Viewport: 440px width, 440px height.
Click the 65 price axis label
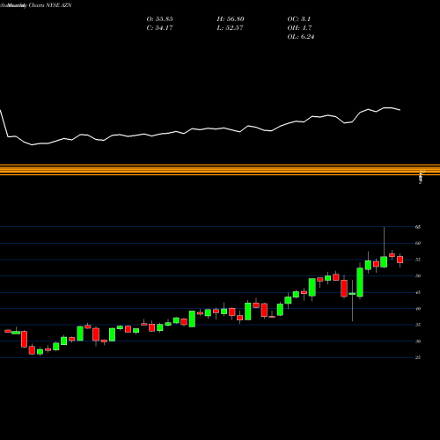point(418,227)
